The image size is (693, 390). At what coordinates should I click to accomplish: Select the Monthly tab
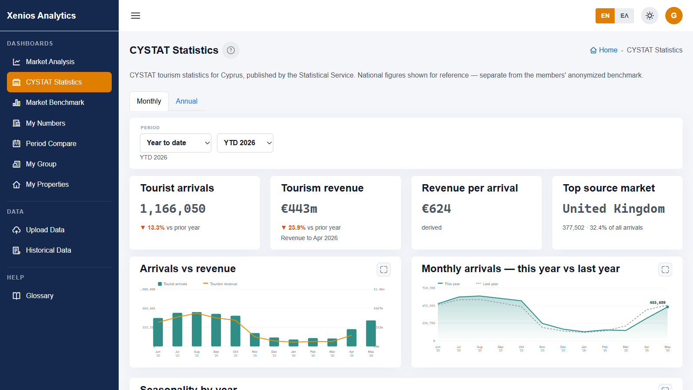click(149, 101)
